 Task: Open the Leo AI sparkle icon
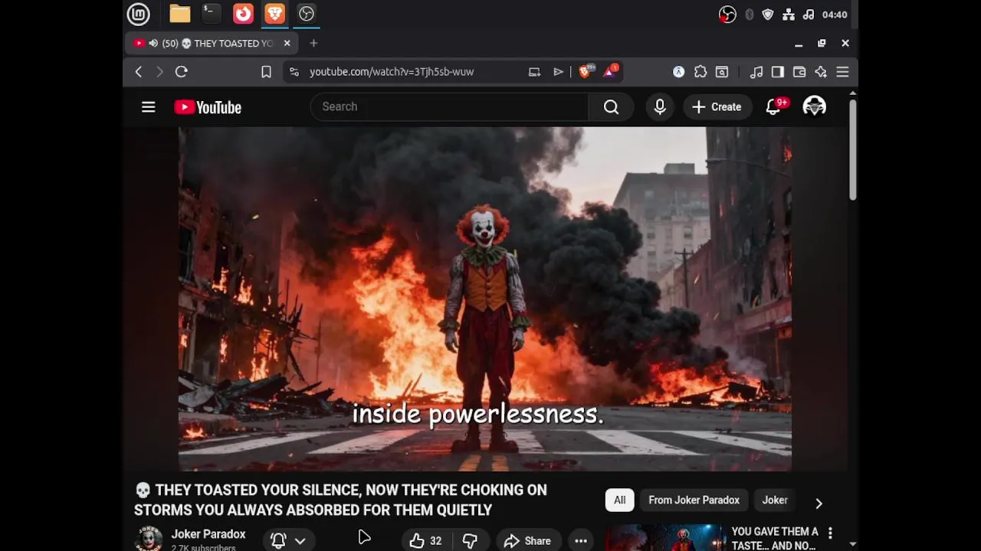pos(821,72)
